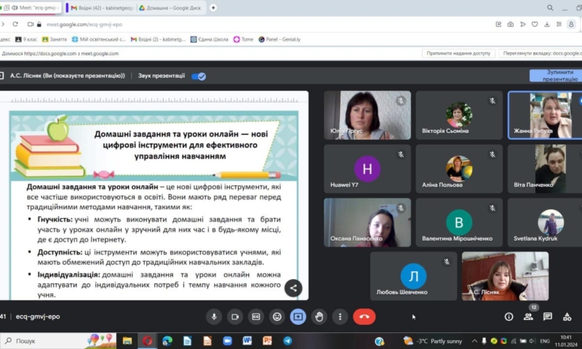The image size is (582, 349).
Task: Select Аліна Польова participant tile
Action: coord(459,169)
